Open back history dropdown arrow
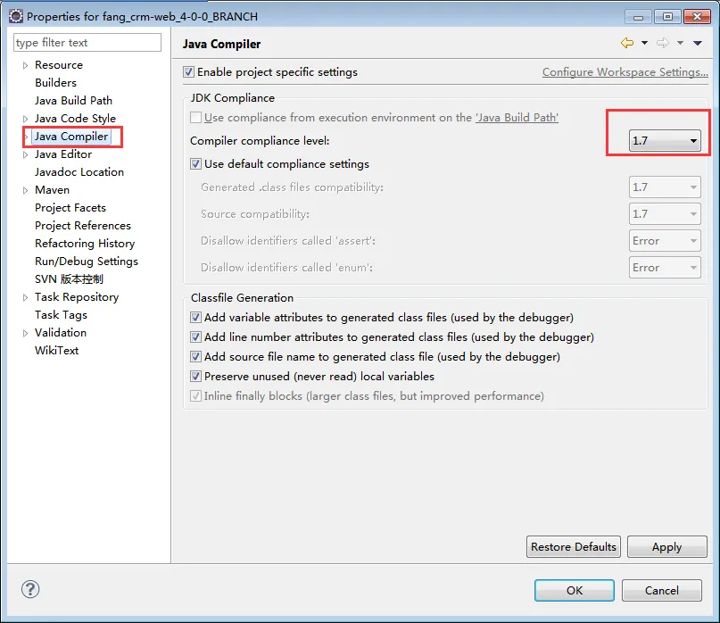The width and height of the screenshot is (720, 623). point(643,44)
